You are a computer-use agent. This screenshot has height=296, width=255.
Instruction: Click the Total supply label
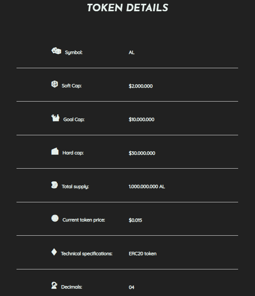[x=75, y=187]
